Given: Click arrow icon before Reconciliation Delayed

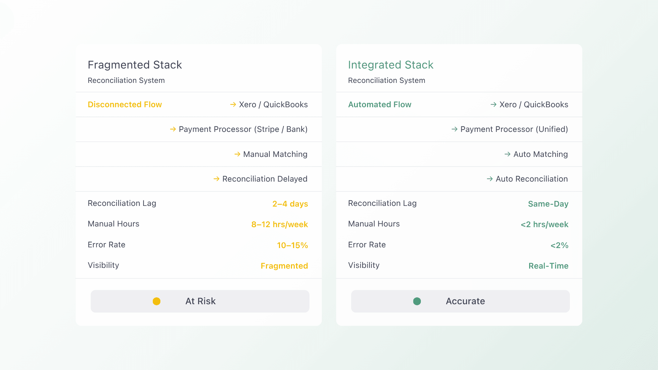Looking at the screenshot, I should (216, 179).
